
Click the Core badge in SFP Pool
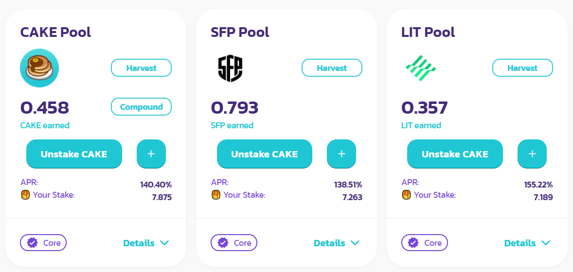click(x=234, y=243)
